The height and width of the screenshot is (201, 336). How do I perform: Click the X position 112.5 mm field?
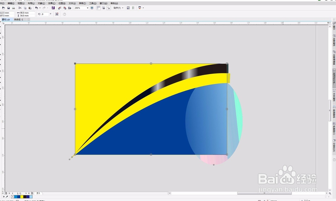click(7, 13)
